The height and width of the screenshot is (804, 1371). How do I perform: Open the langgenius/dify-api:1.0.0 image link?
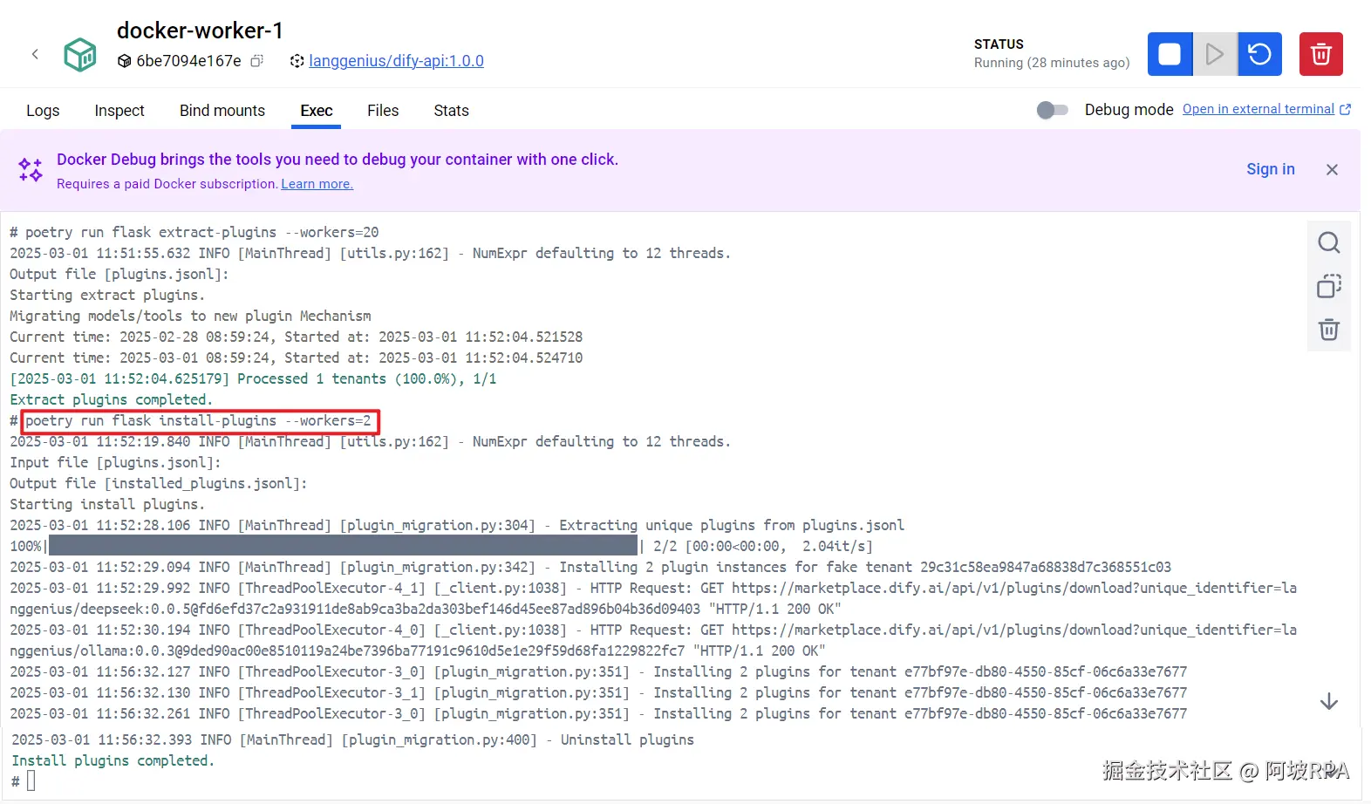[396, 61]
